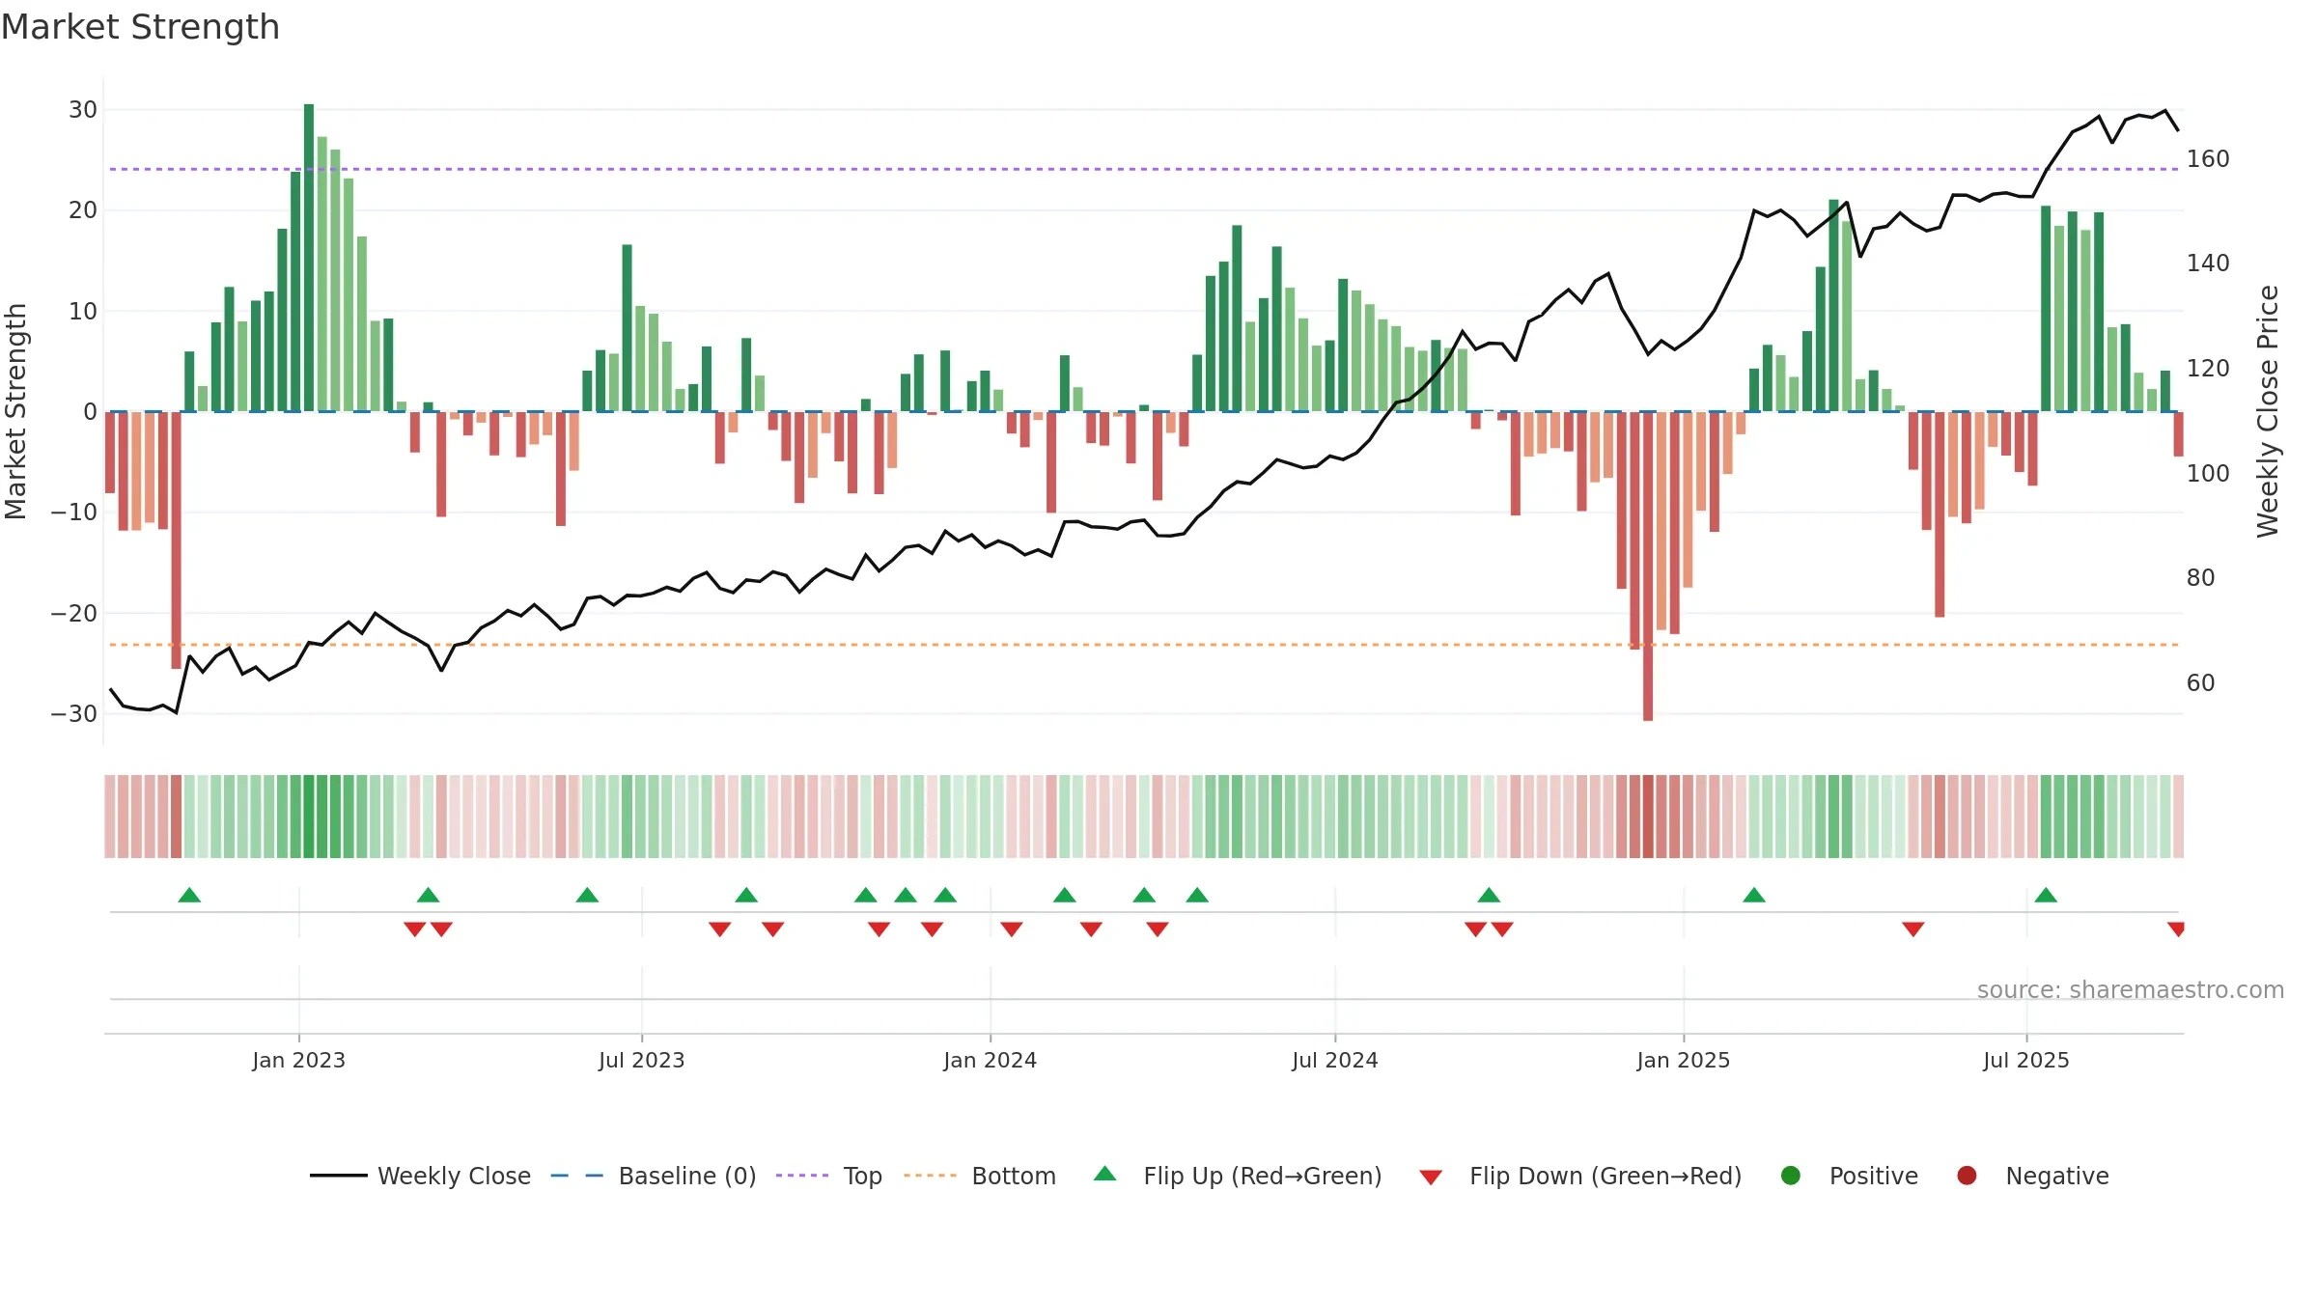Click the Market Strength chart title
Image resolution: width=2317 pixels, height=1303 pixels.
pos(140,27)
